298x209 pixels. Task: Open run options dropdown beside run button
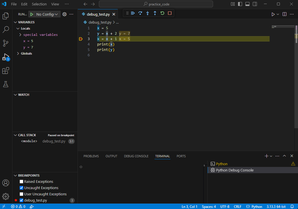pyautogui.click(x=278, y=14)
